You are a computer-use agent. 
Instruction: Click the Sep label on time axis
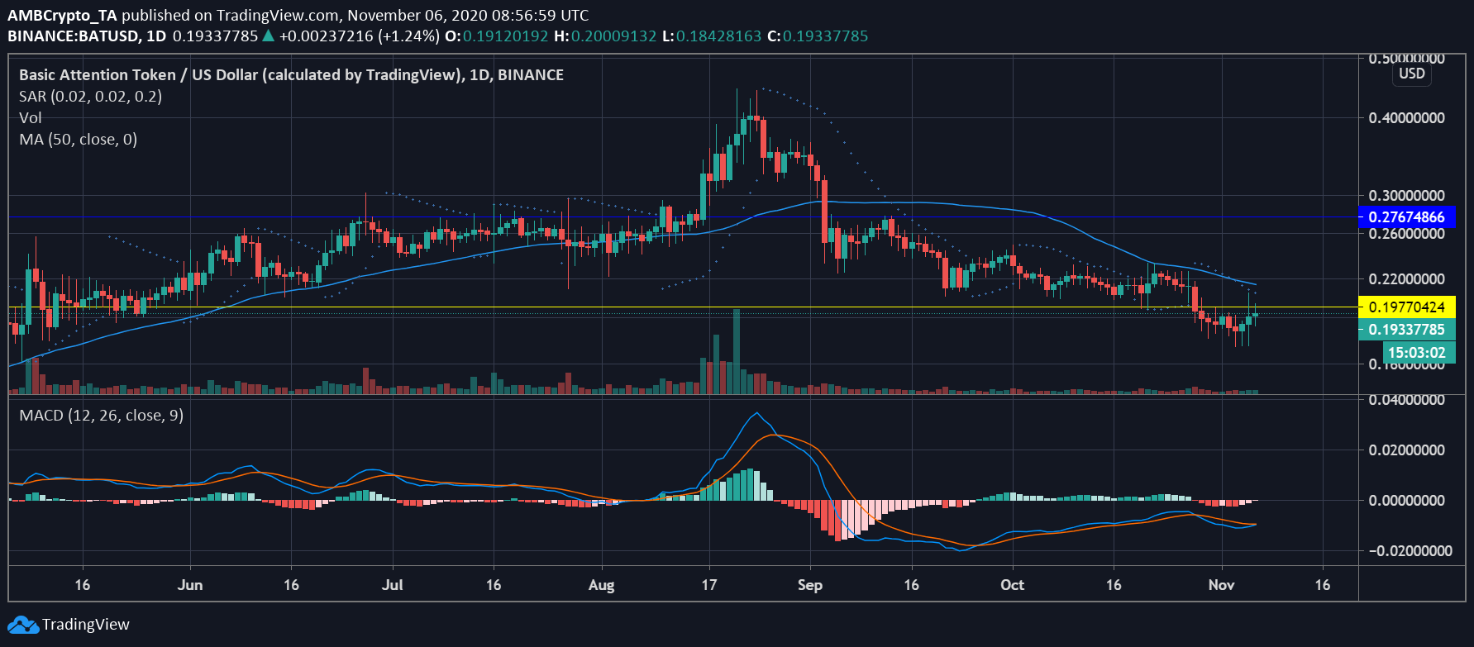coord(810,585)
